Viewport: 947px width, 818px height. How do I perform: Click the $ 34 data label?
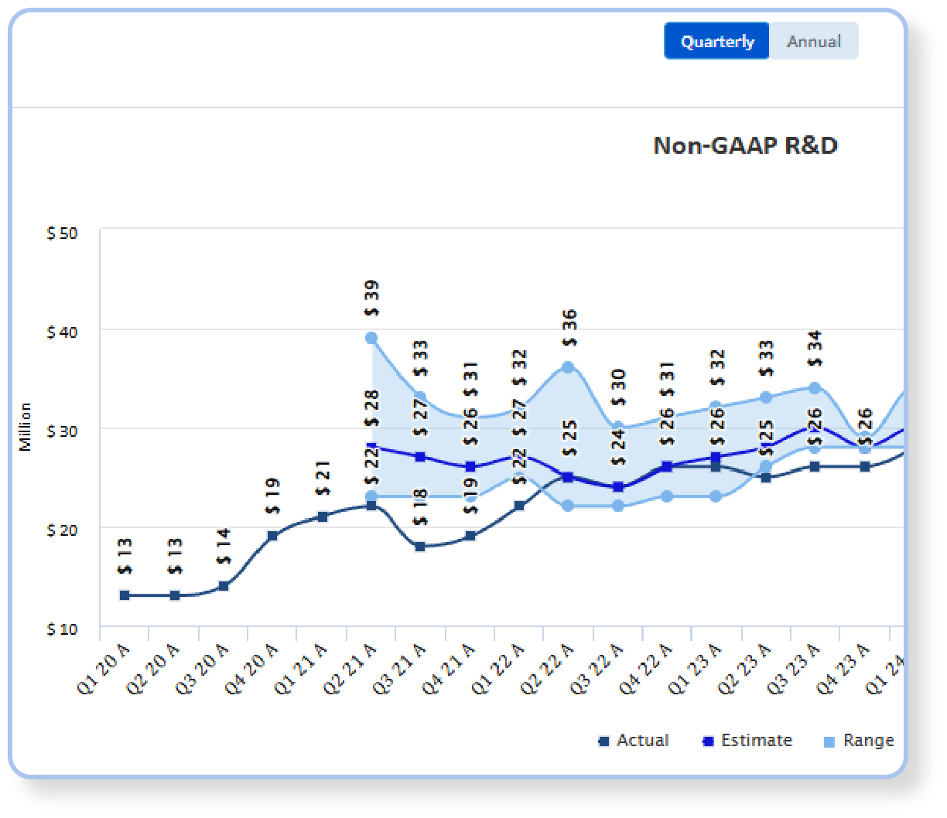(815, 349)
